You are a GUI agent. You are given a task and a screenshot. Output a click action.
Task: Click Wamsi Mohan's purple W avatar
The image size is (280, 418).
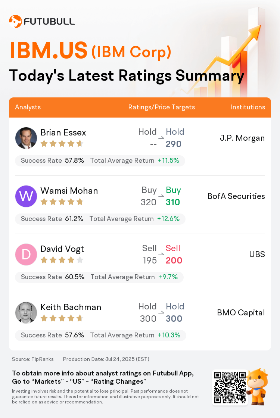coord(26,196)
